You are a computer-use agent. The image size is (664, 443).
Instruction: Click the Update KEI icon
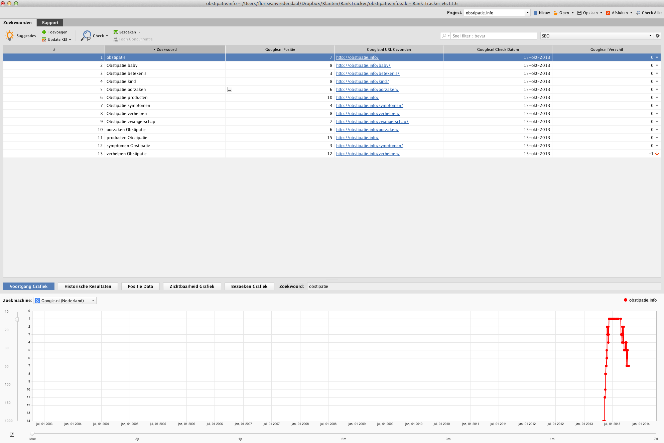pos(44,39)
